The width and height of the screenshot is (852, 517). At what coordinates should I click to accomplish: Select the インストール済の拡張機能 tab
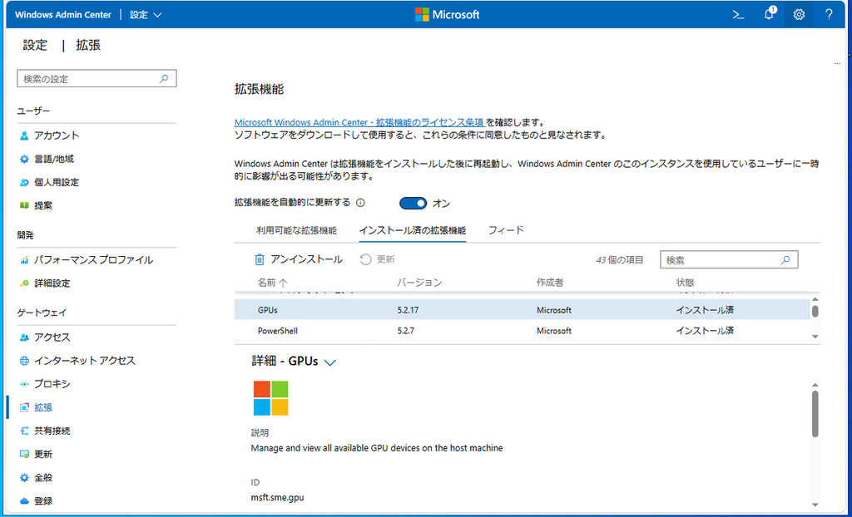(413, 230)
